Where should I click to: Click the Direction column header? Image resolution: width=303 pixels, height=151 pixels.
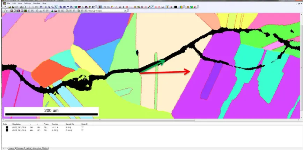click(55, 124)
